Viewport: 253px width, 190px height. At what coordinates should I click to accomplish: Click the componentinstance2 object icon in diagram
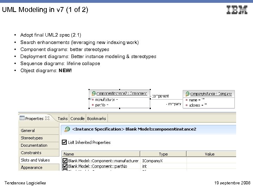pyautogui.click(x=93, y=93)
